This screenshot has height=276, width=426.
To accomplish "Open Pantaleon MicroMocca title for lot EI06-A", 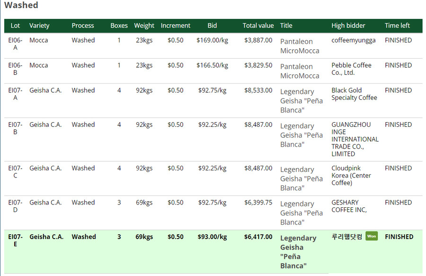I will (x=300, y=46).
